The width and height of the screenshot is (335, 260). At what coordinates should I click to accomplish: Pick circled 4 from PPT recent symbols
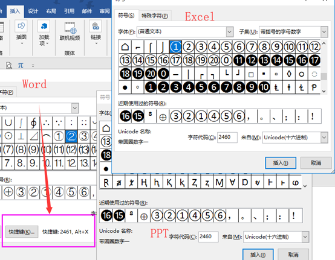(x=195, y=215)
